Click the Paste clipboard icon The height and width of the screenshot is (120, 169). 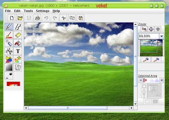pos(81,18)
